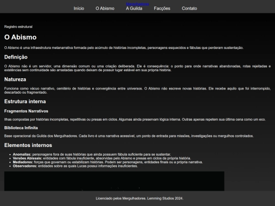This screenshot has width=275, height=206.
Task: Click the footer text 'Licenciado pelos Mergulhadores'
Action: click(x=121, y=198)
